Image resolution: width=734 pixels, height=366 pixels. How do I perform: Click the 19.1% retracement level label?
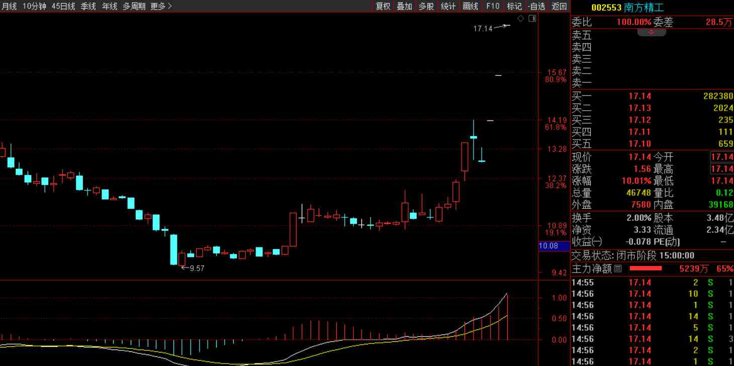point(556,232)
